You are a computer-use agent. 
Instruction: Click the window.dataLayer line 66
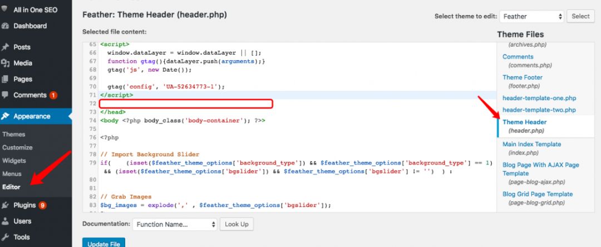[x=184, y=53]
